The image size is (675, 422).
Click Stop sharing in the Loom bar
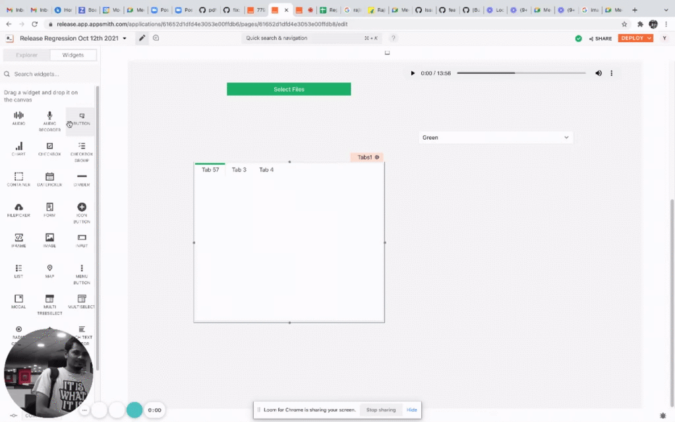[x=381, y=409]
